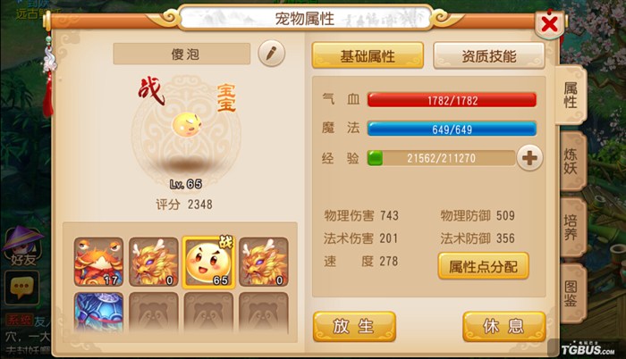The height and width of the screenshot is (359, 626).
Task: Click the plus icon next to experience bar
Action: 529,158
